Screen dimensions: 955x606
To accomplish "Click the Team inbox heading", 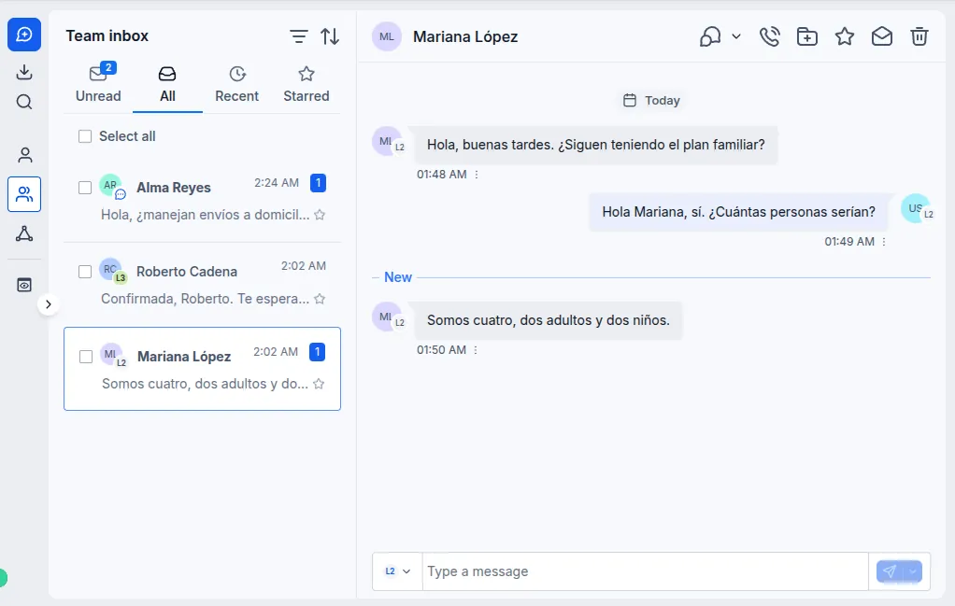I will tap(107, 35).
